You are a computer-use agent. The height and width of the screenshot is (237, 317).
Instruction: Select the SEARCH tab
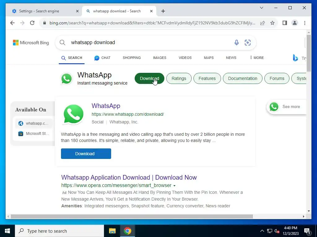(x=72, y=58)
